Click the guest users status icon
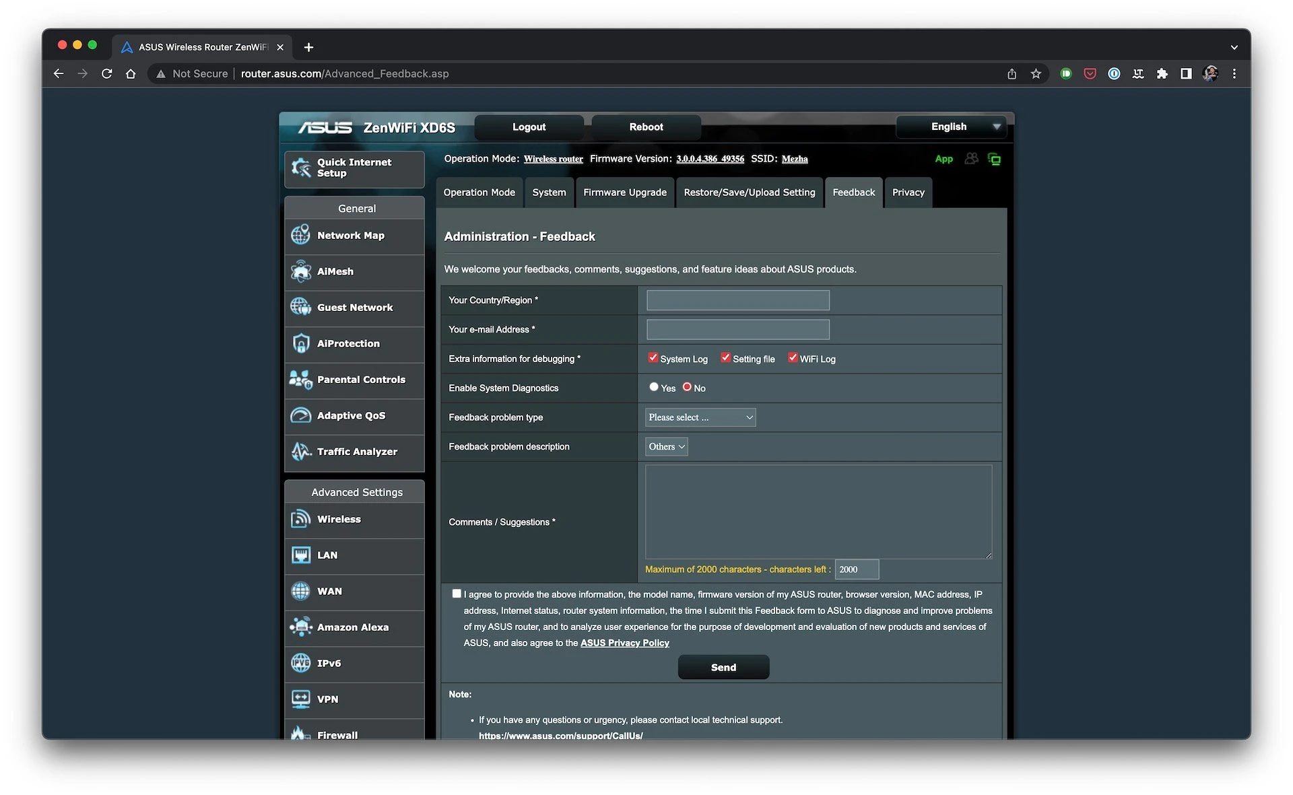The image size is (1293, 795). [x=971, y=159]
